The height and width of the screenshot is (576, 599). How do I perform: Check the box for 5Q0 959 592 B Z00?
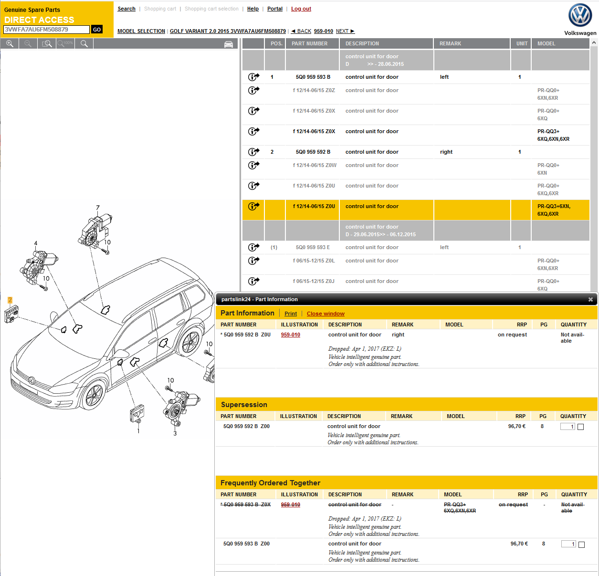tap(580, 427)
